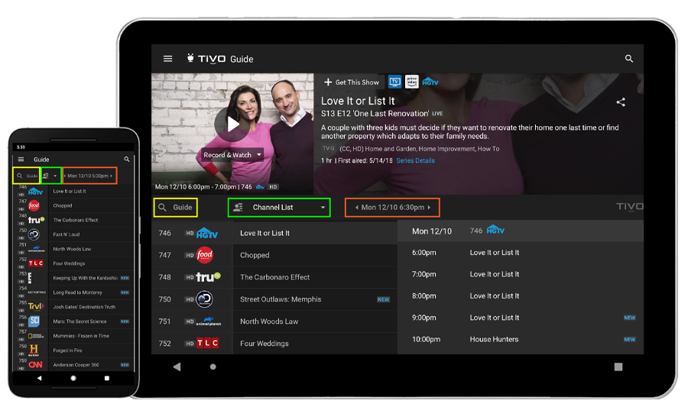
Task: Select HGTV channel 746 logo on tablet
Action: [x=207, y=233]
